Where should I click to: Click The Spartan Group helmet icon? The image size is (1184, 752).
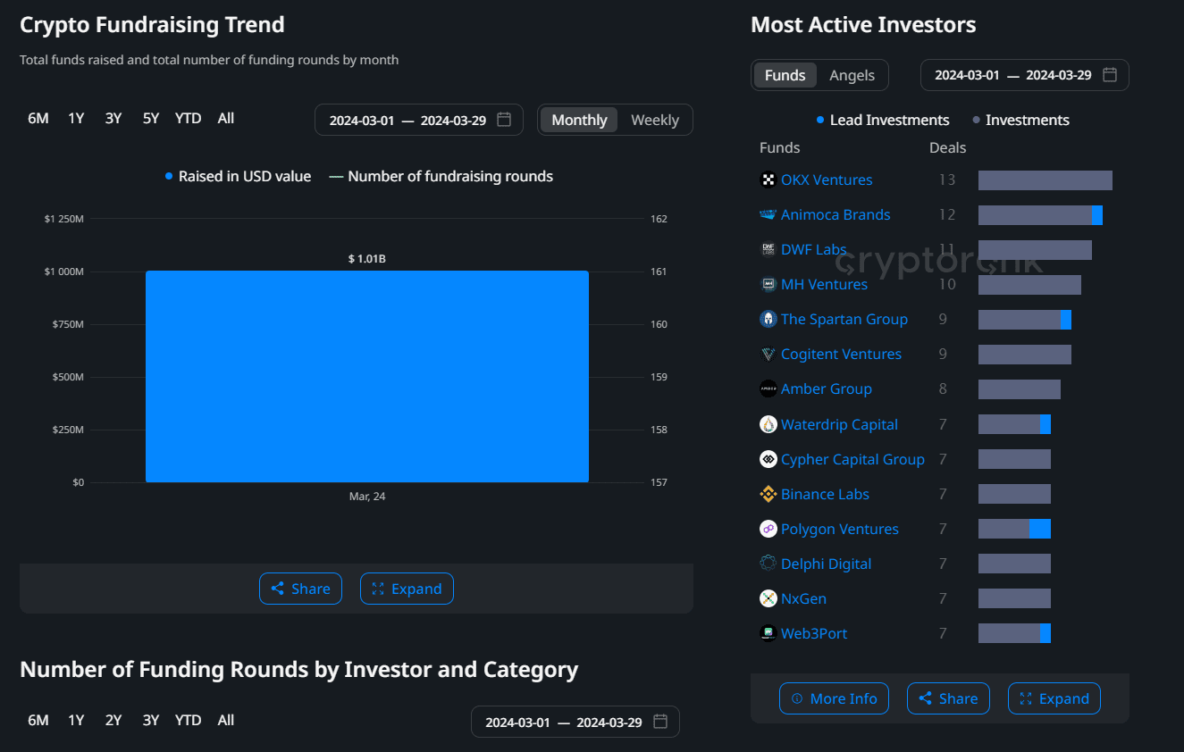[768, 319]
